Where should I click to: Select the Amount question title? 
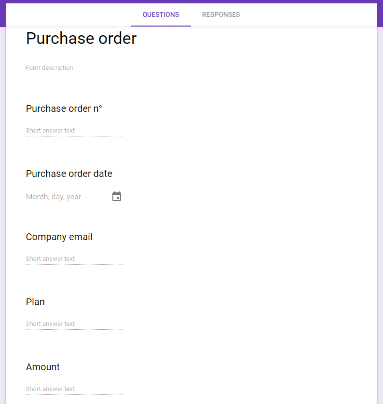pyautogui.click(x=43, y=367)
